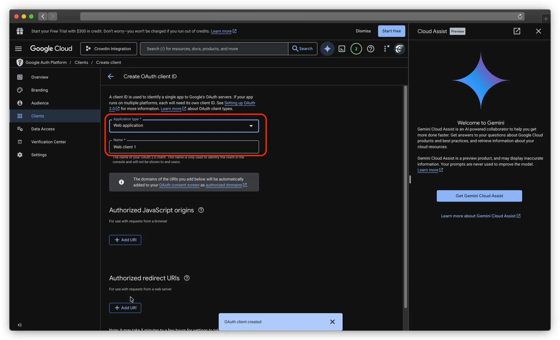Image resolution: width=560 pixels, height=340 pixels.
Task: Open the help question mark icon
Action: point(370,49)
